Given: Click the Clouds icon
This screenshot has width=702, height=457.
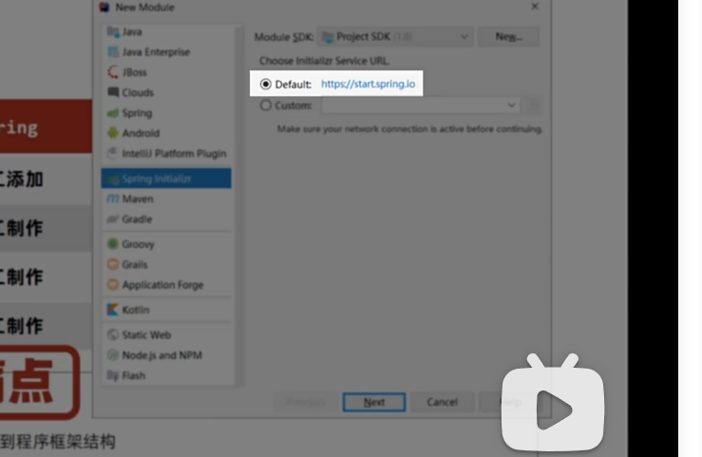Looking at the screenshot, I should click(113, 92).
